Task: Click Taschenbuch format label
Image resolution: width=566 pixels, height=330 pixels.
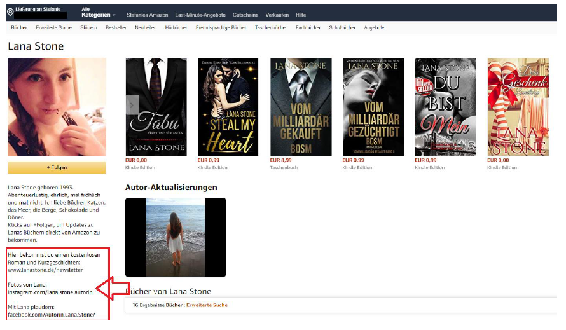Action: point(284,167)
